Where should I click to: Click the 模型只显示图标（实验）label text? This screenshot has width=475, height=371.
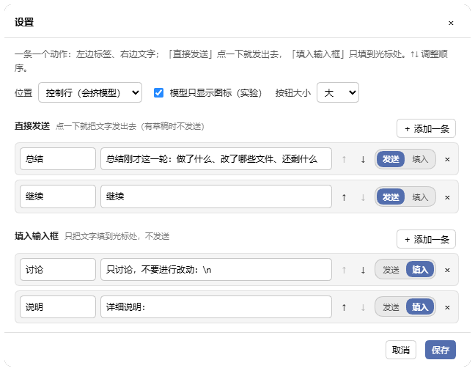216,92
